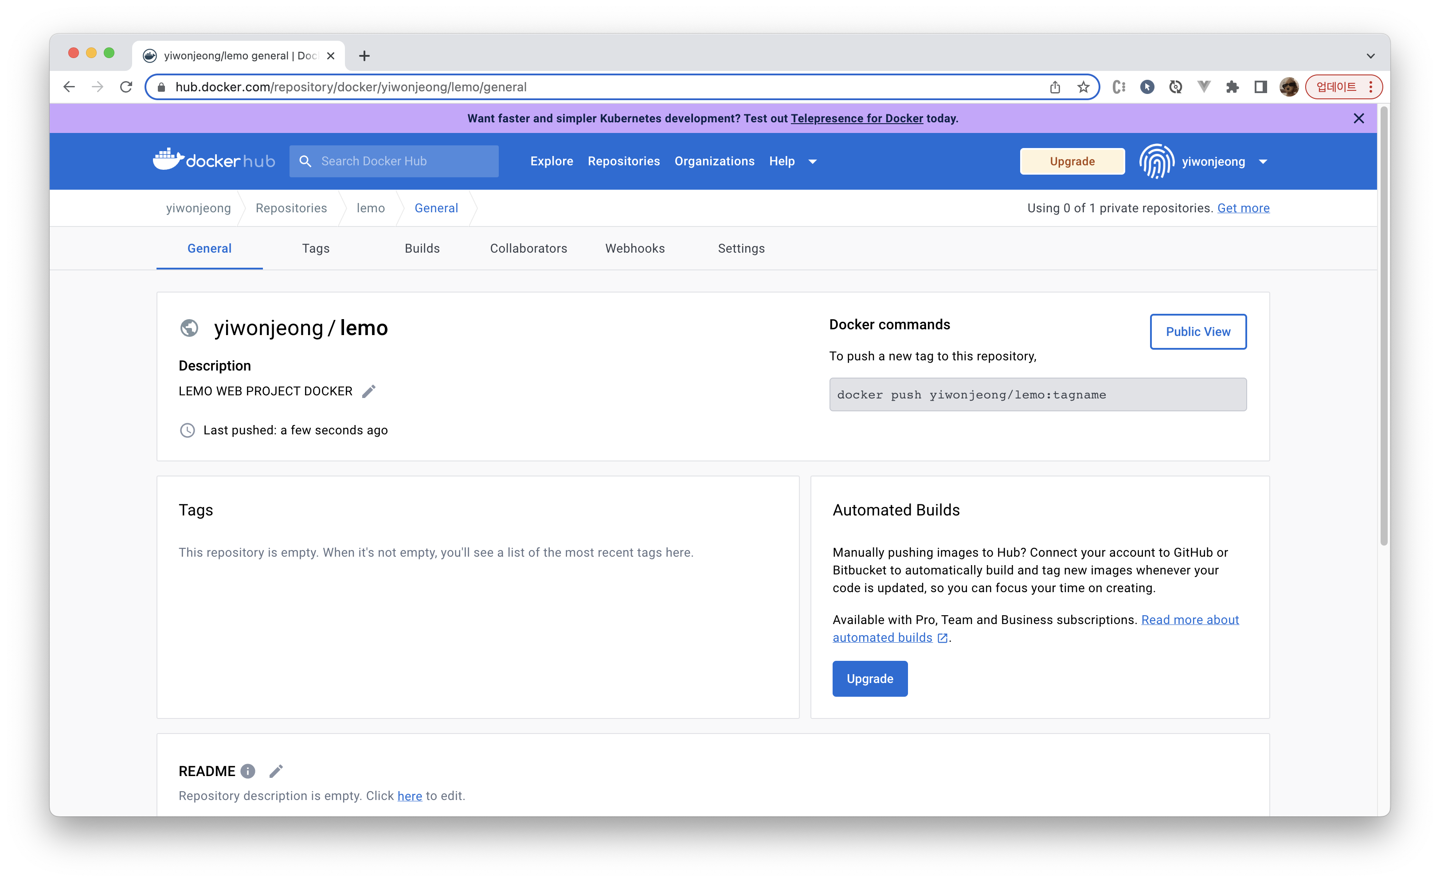The width and height of the screenshot is (1440, 882).
Task: Click the share page icon
Action: point(1055,87)
